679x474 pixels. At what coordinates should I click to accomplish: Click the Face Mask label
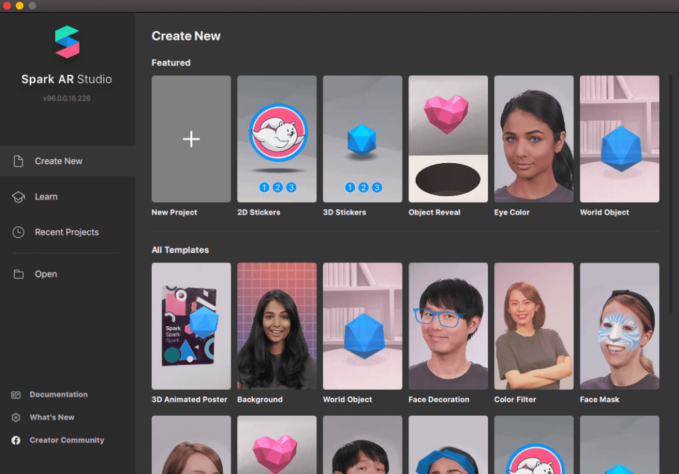599,400
